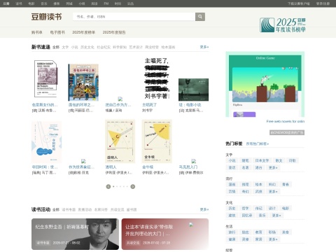
Task: Click 下载豆瓣客户端 link
Action: click(x=298, y=3)
